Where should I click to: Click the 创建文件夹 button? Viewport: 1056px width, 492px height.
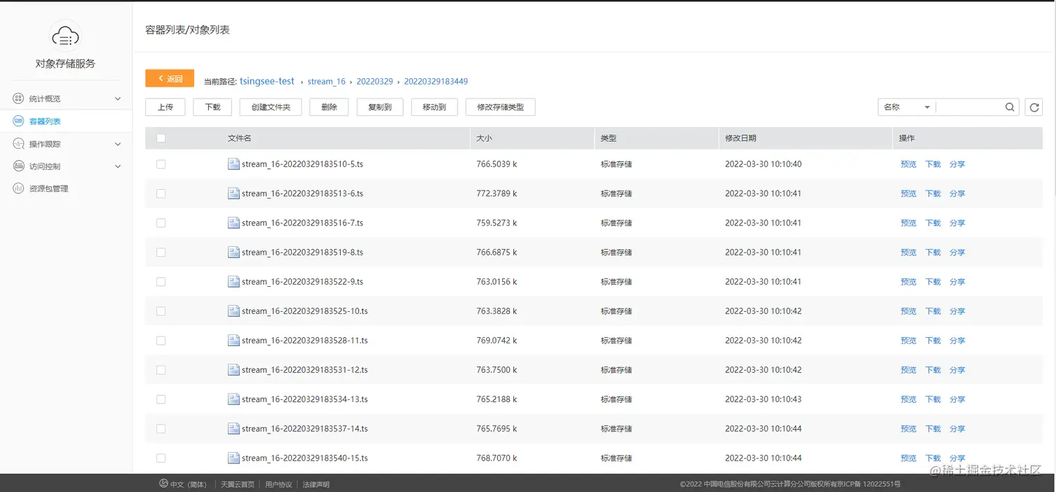[x=270, y=107]
